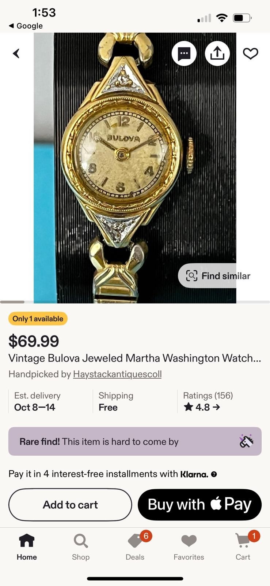Open the Shop search tab
270x586 pixels.
(x=81, y=547)
